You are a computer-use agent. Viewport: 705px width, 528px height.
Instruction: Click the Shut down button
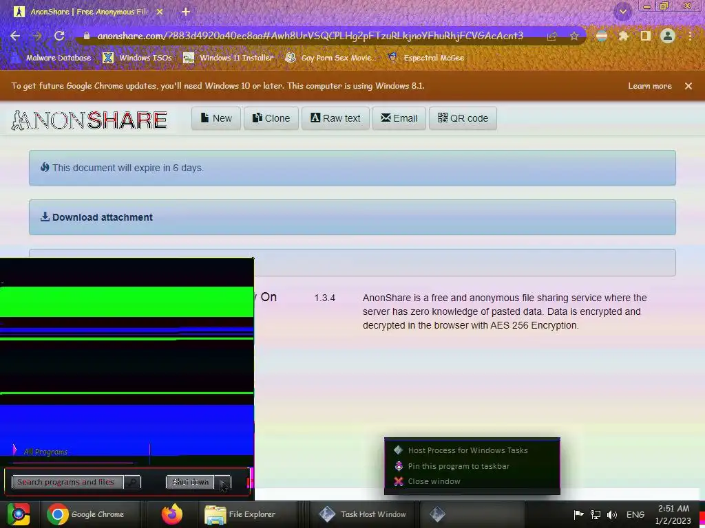tap(190, 482)
